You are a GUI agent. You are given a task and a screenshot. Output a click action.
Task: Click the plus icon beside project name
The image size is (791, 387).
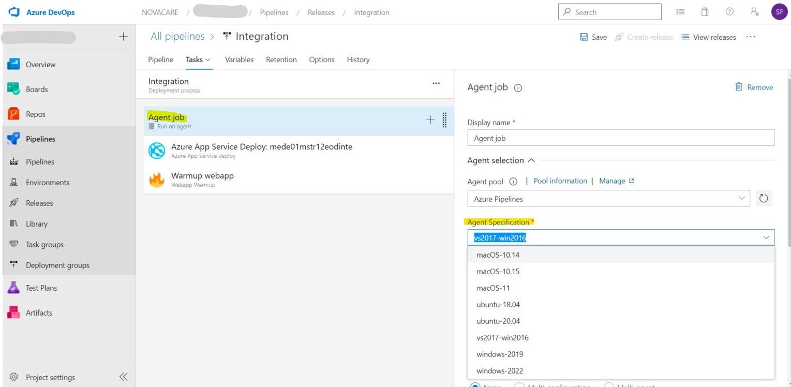(123, 36)
